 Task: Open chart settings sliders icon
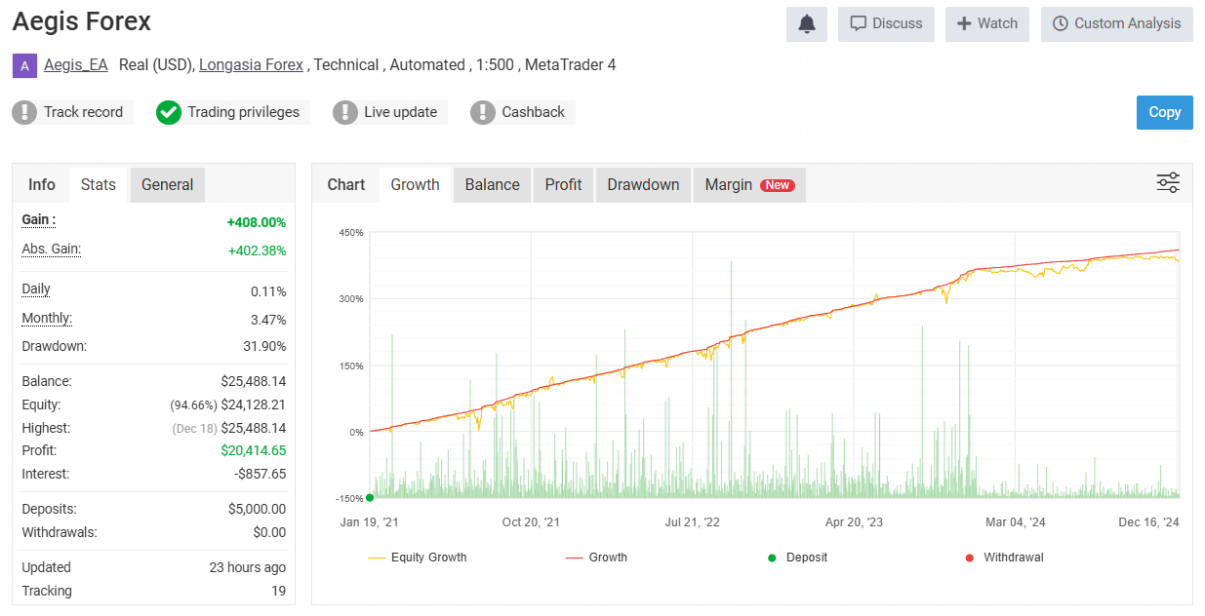point(1168,183)
